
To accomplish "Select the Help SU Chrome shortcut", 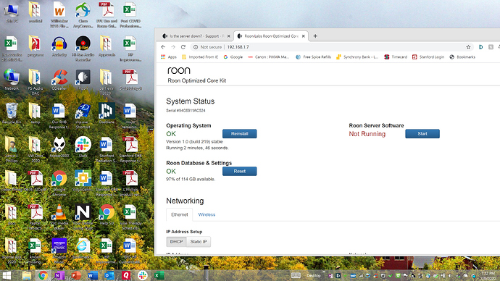I will (107, 215).
